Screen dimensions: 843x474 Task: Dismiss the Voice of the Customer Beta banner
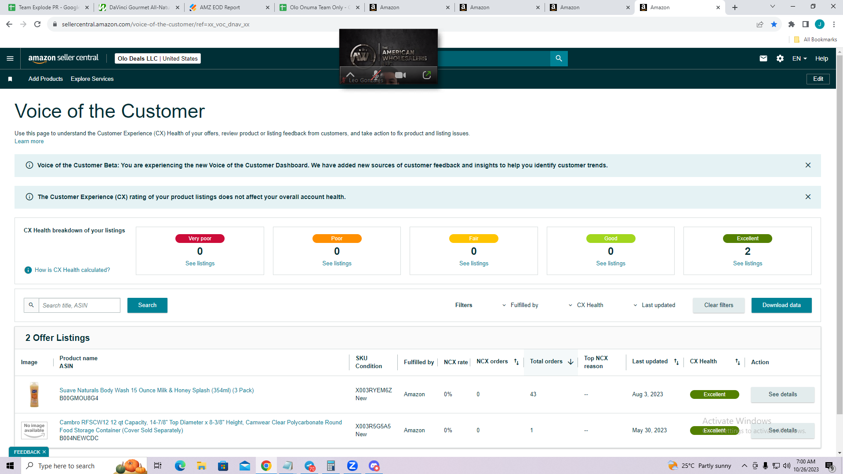808,165
